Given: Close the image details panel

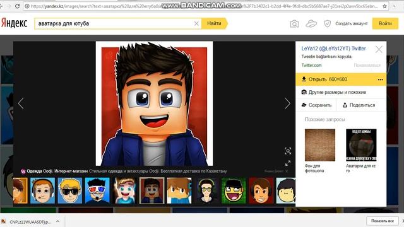Looking at the screenshot, I should [379, 49].
